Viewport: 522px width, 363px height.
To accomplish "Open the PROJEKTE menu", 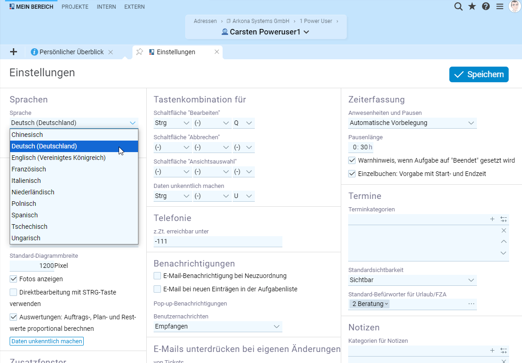I will tap(75, 6).
